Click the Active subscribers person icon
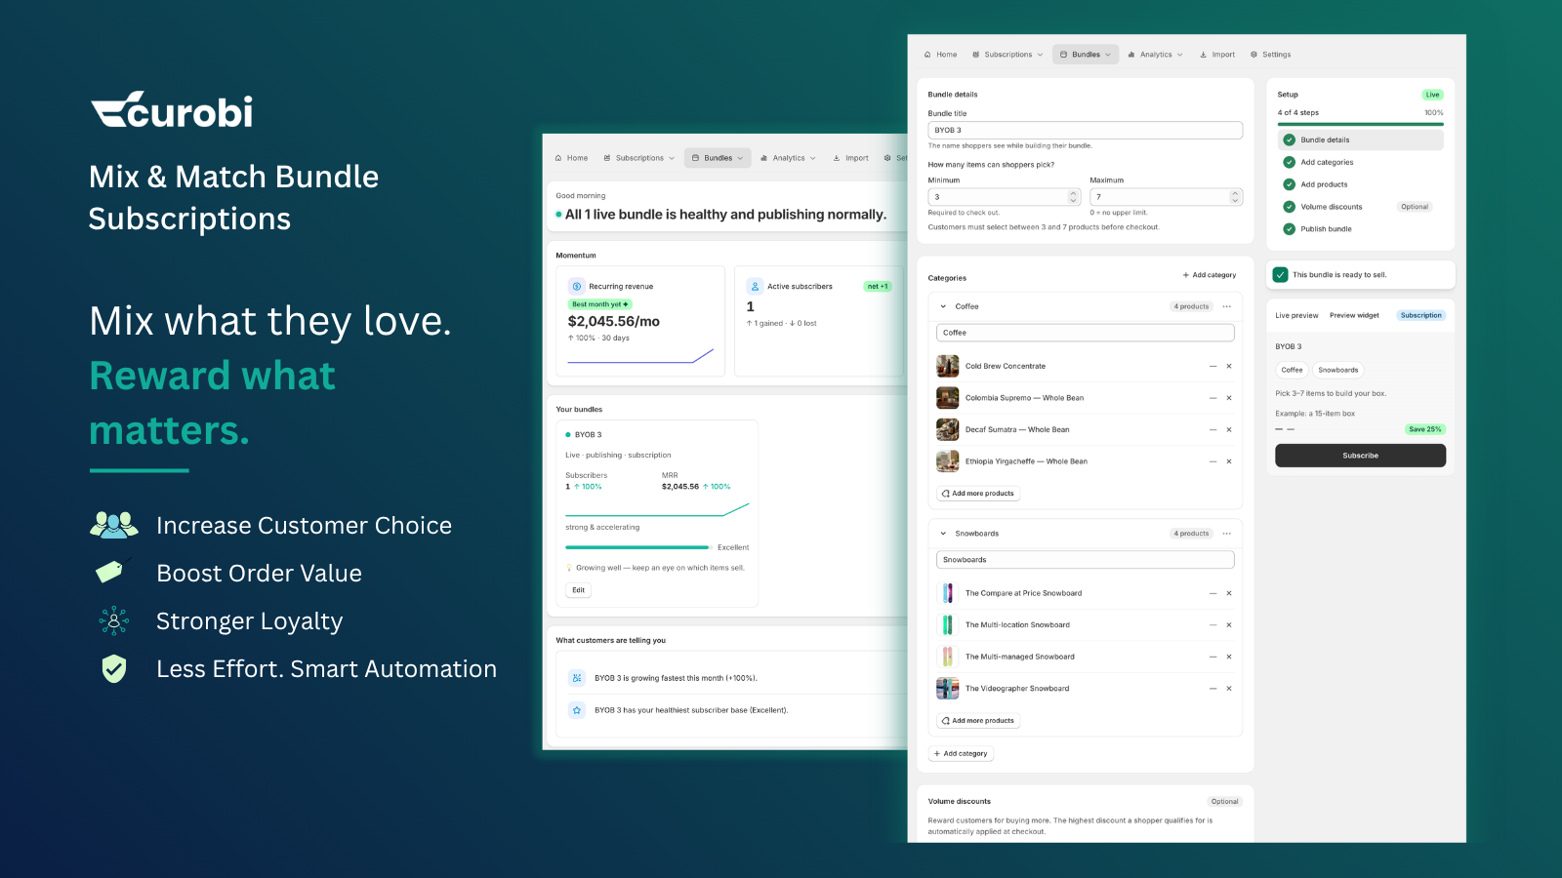The image size is (1562, 878). [x=755, y=287]
